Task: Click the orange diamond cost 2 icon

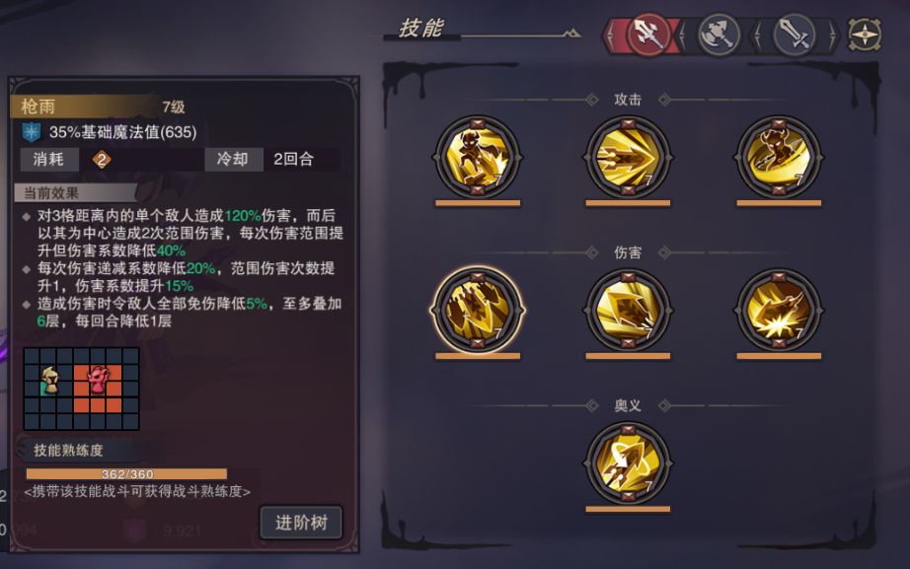Action: 102,160
